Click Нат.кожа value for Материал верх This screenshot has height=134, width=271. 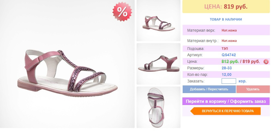[x=229, y=31]
